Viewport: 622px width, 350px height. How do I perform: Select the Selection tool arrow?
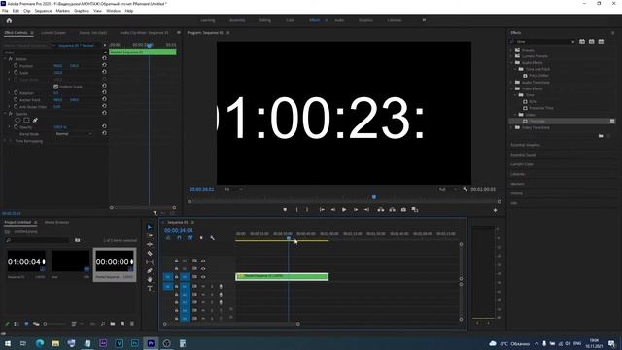pyautogui.click(x=150, y=227)
